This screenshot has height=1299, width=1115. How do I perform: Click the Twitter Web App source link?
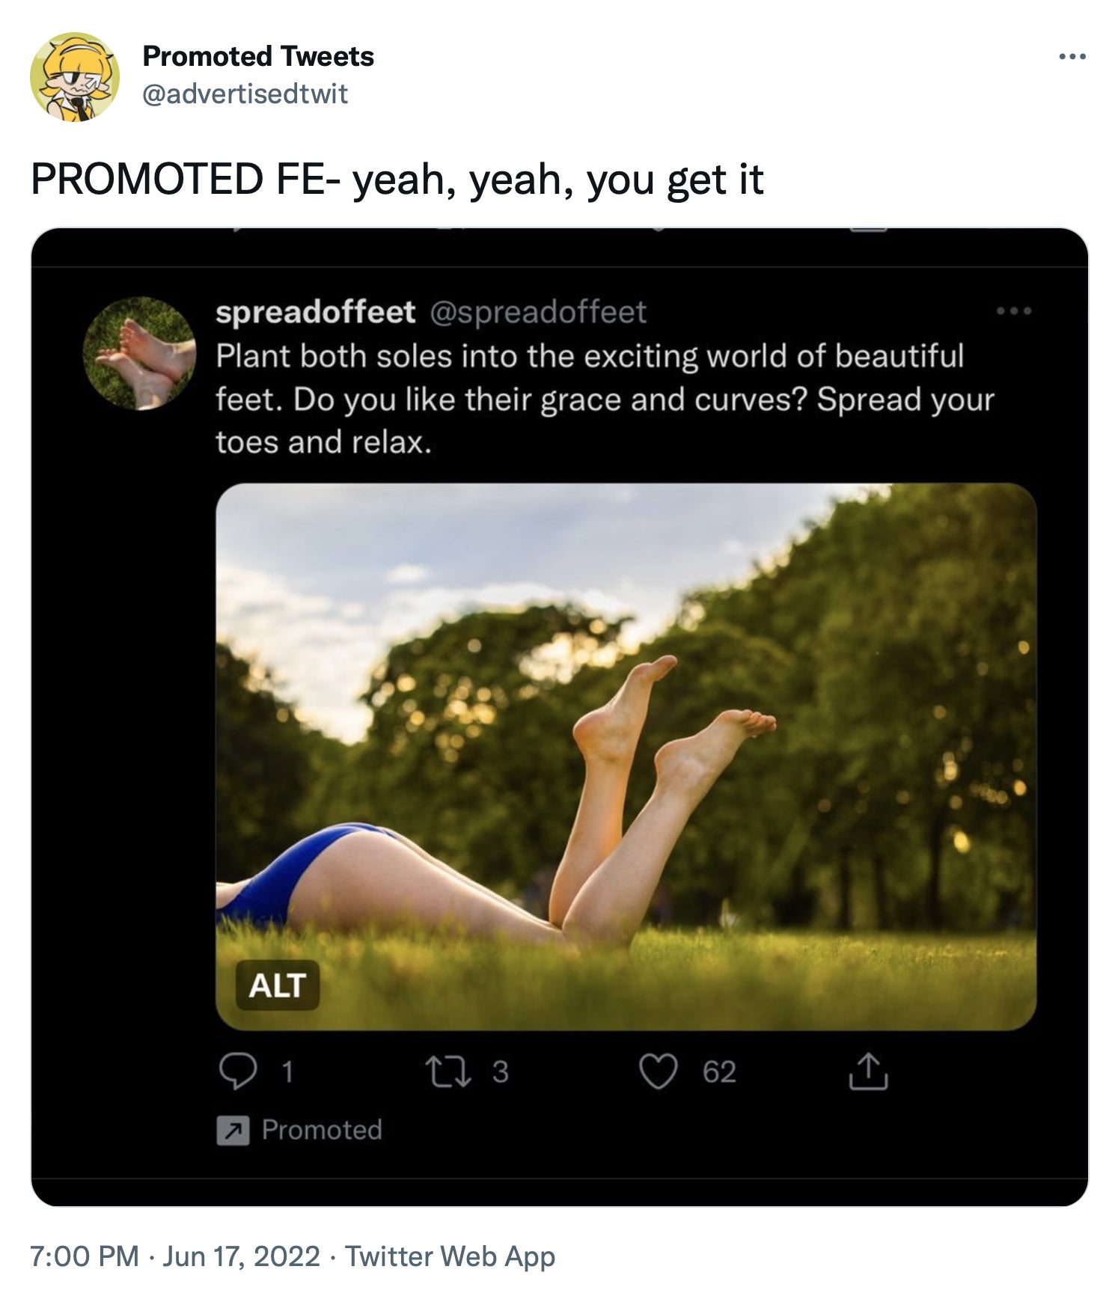(x=450, y=1256)
